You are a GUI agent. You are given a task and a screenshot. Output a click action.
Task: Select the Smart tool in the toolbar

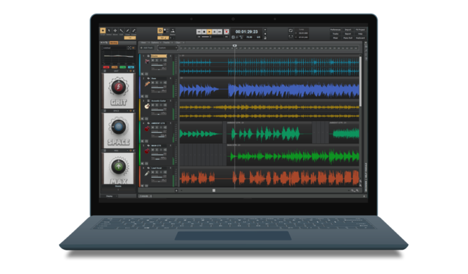point(103,30)
